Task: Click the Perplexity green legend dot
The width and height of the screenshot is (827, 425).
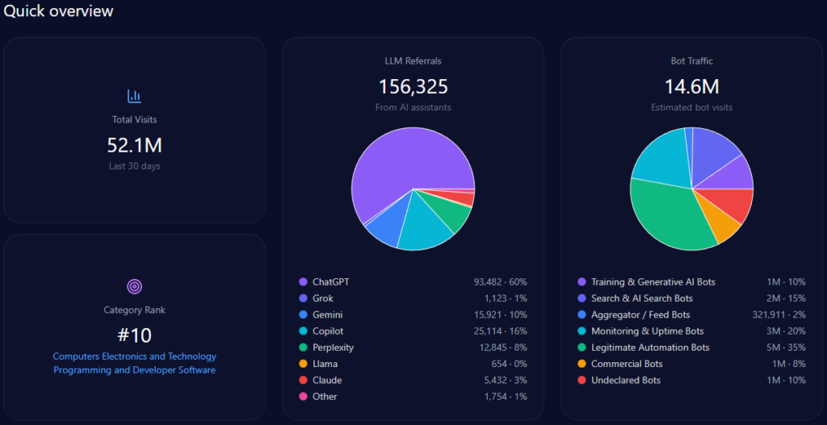Action: coord(303,348)
